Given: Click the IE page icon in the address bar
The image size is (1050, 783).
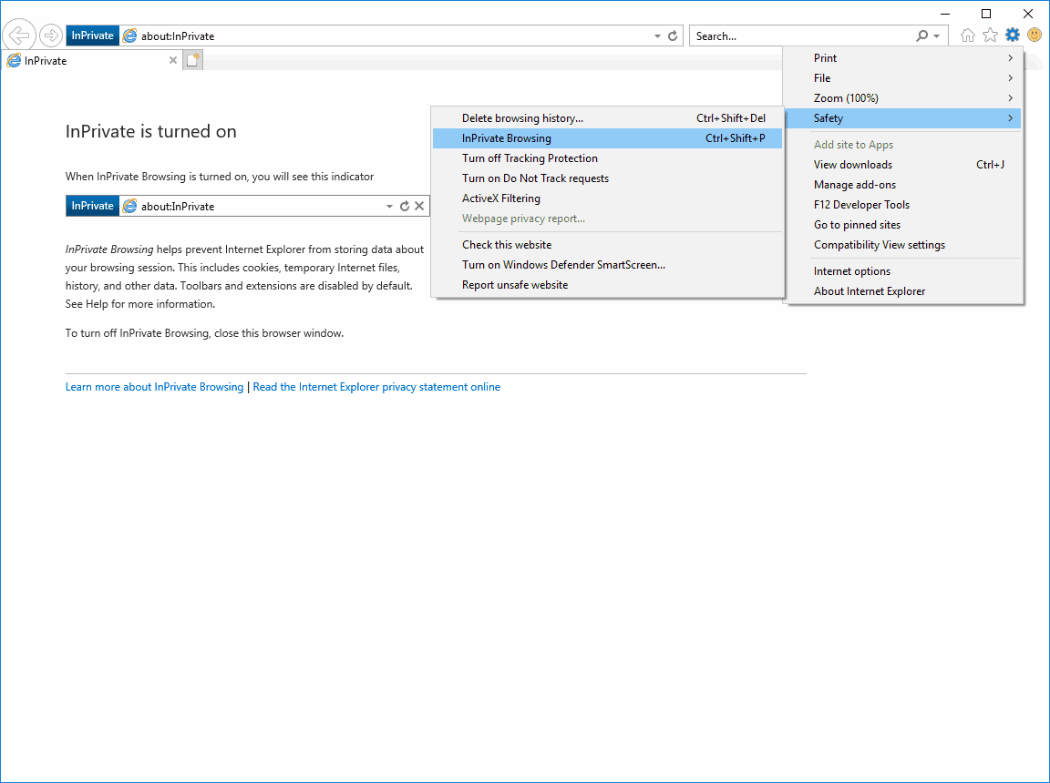Looking at the screenshot, I should 130,36.
